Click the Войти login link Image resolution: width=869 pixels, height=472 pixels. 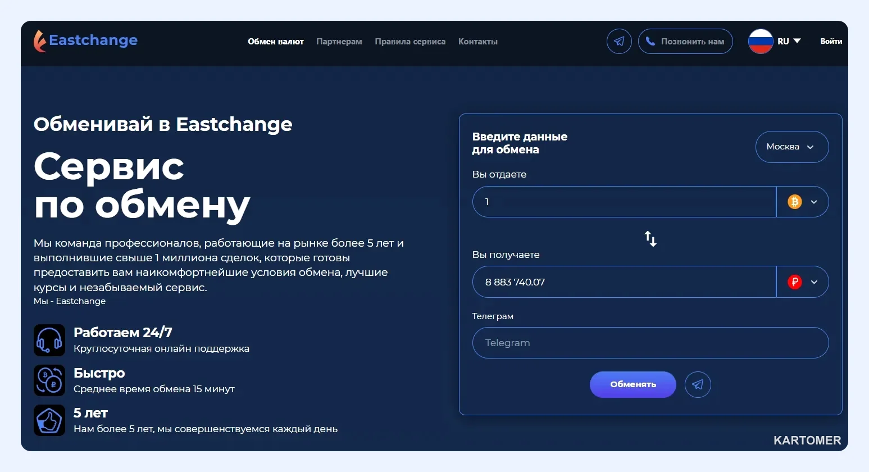pos(831,41)
